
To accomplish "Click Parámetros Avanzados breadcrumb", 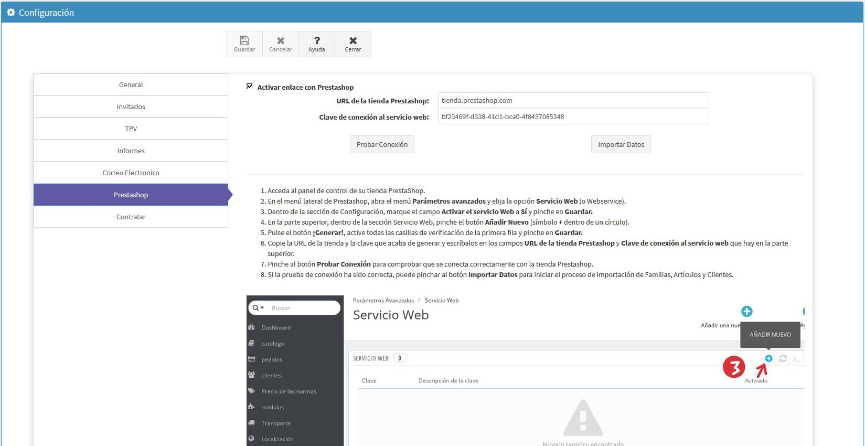I will click(383, 301).
